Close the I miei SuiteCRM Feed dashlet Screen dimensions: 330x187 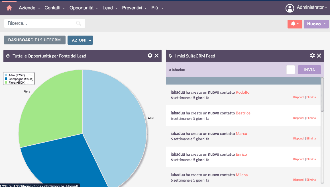click(x=319, y=56)
